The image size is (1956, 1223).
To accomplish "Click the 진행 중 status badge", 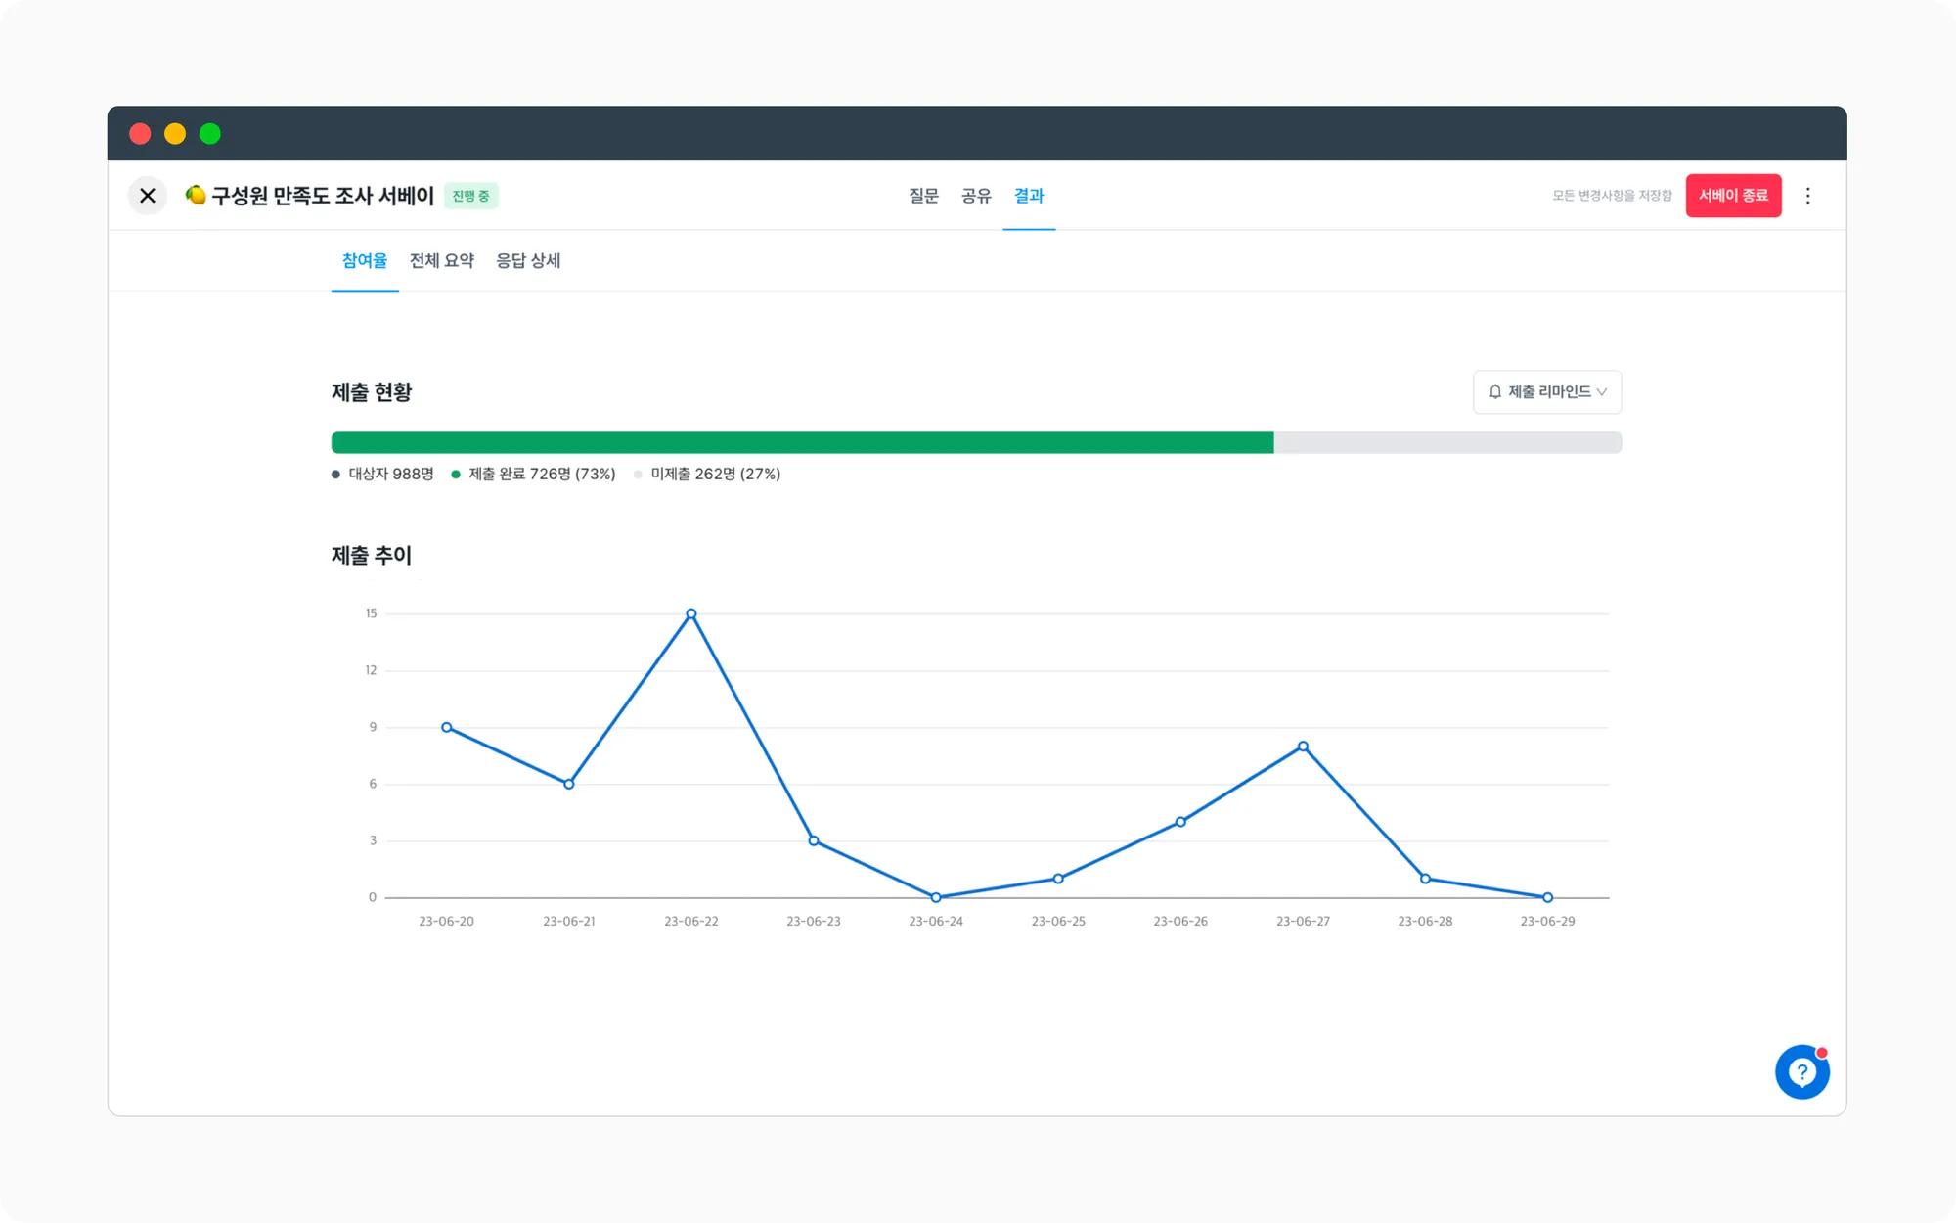I will coord(471,196).
